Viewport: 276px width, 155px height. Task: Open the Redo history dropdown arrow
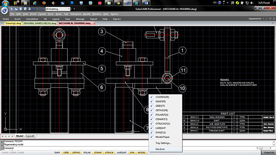tap(44, 9)
